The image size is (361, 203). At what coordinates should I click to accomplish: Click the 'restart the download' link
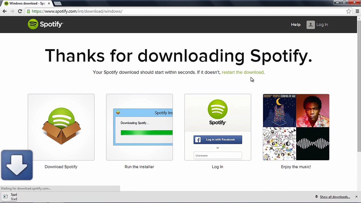pos(243,72)
